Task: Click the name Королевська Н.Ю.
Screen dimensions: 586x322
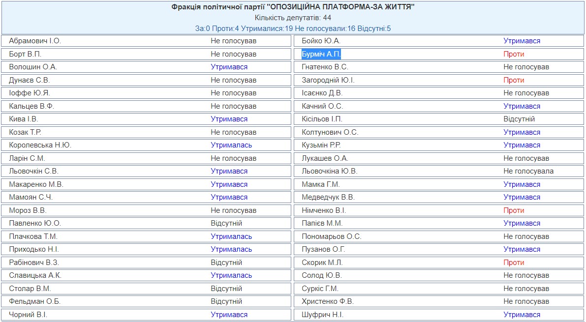Action: 40,146
